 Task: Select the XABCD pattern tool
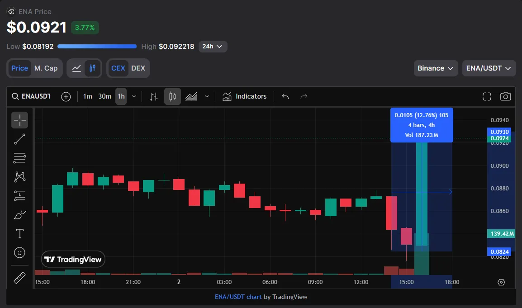tap(19, 177)
